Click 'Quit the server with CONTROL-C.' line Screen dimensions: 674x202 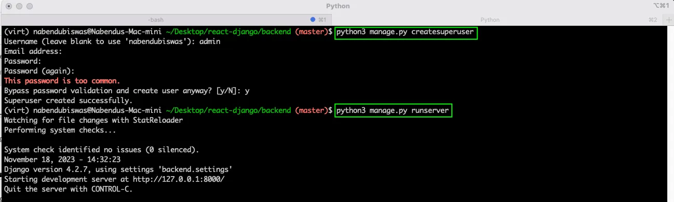pyautogui.click(x=68, y=189)
